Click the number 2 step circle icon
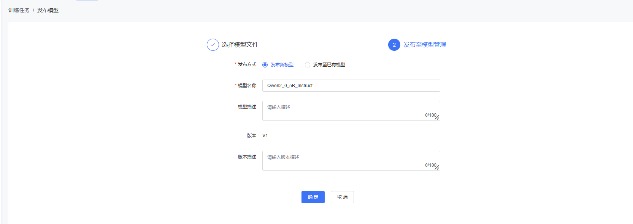 coord(394,45)
